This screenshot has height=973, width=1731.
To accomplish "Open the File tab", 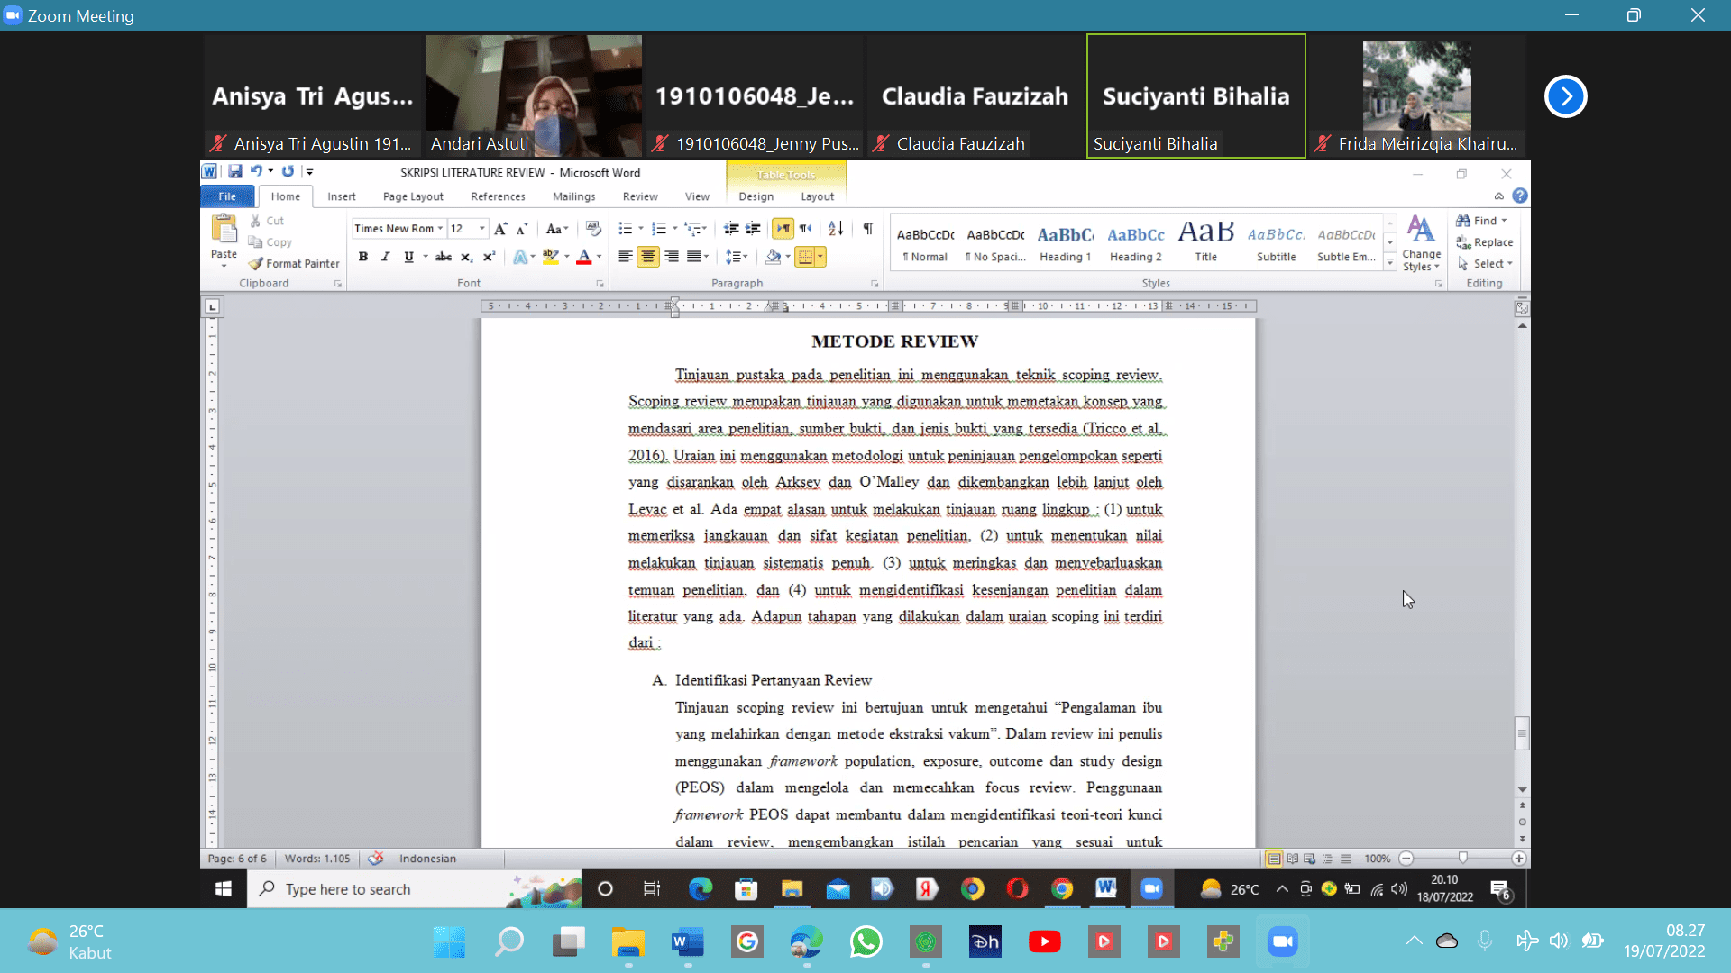I will 227,196.
